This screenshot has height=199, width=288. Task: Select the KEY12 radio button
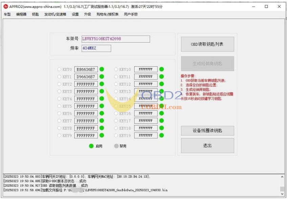[x=116, y=84]
